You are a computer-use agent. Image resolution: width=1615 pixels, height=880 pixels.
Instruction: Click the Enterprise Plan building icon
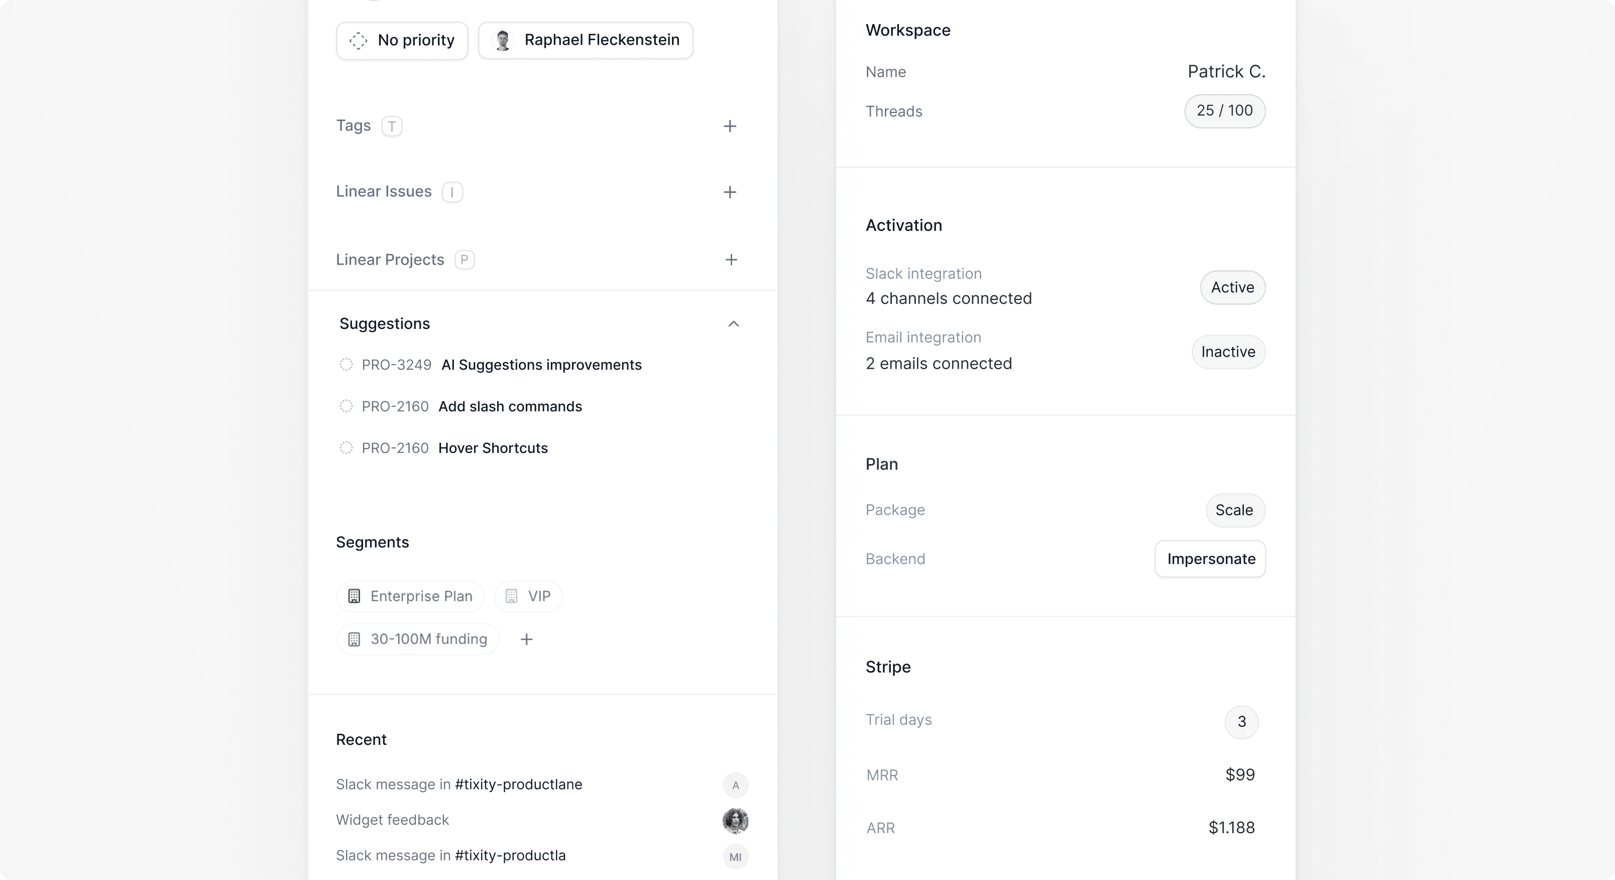(x=354, y=596)
